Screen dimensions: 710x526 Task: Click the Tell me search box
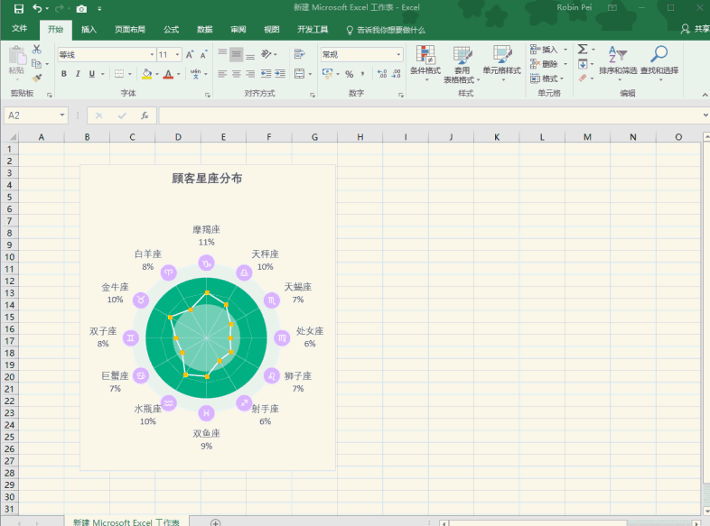click(387, 30)
